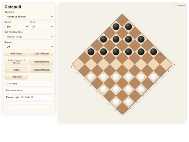Pick the black piece on square e8

click(103, 39)
